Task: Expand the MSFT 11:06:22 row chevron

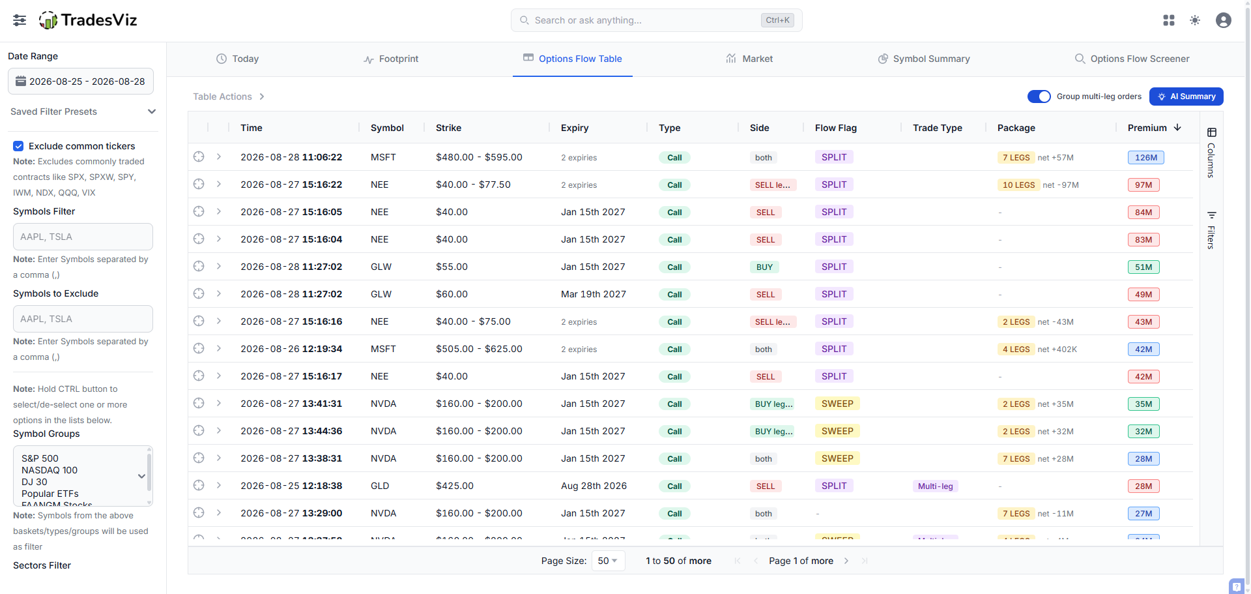Action: point(219,156)
